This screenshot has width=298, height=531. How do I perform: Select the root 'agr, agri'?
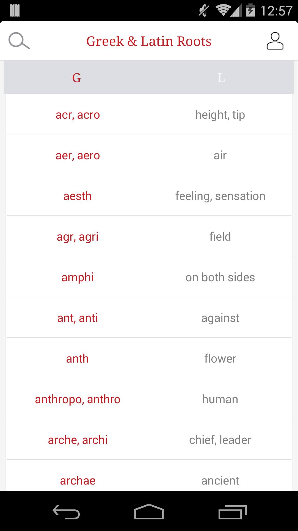click(x=78, y=236)
